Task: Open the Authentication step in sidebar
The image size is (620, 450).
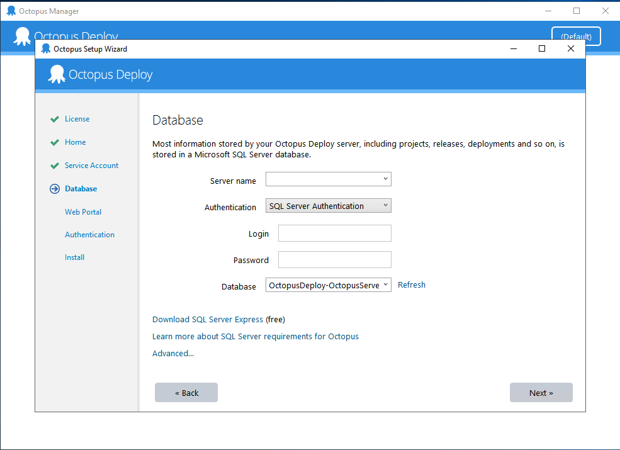Action: click(x=90, y=235)
